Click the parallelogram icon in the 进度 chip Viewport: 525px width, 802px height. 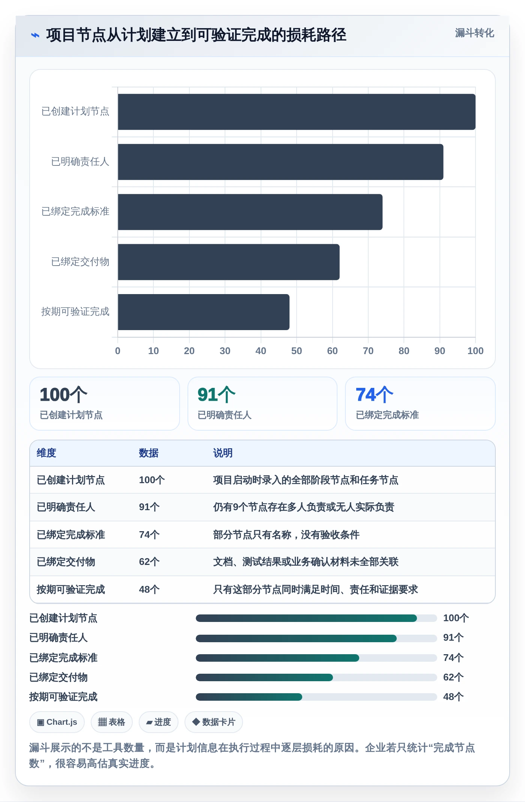[149, 722]
